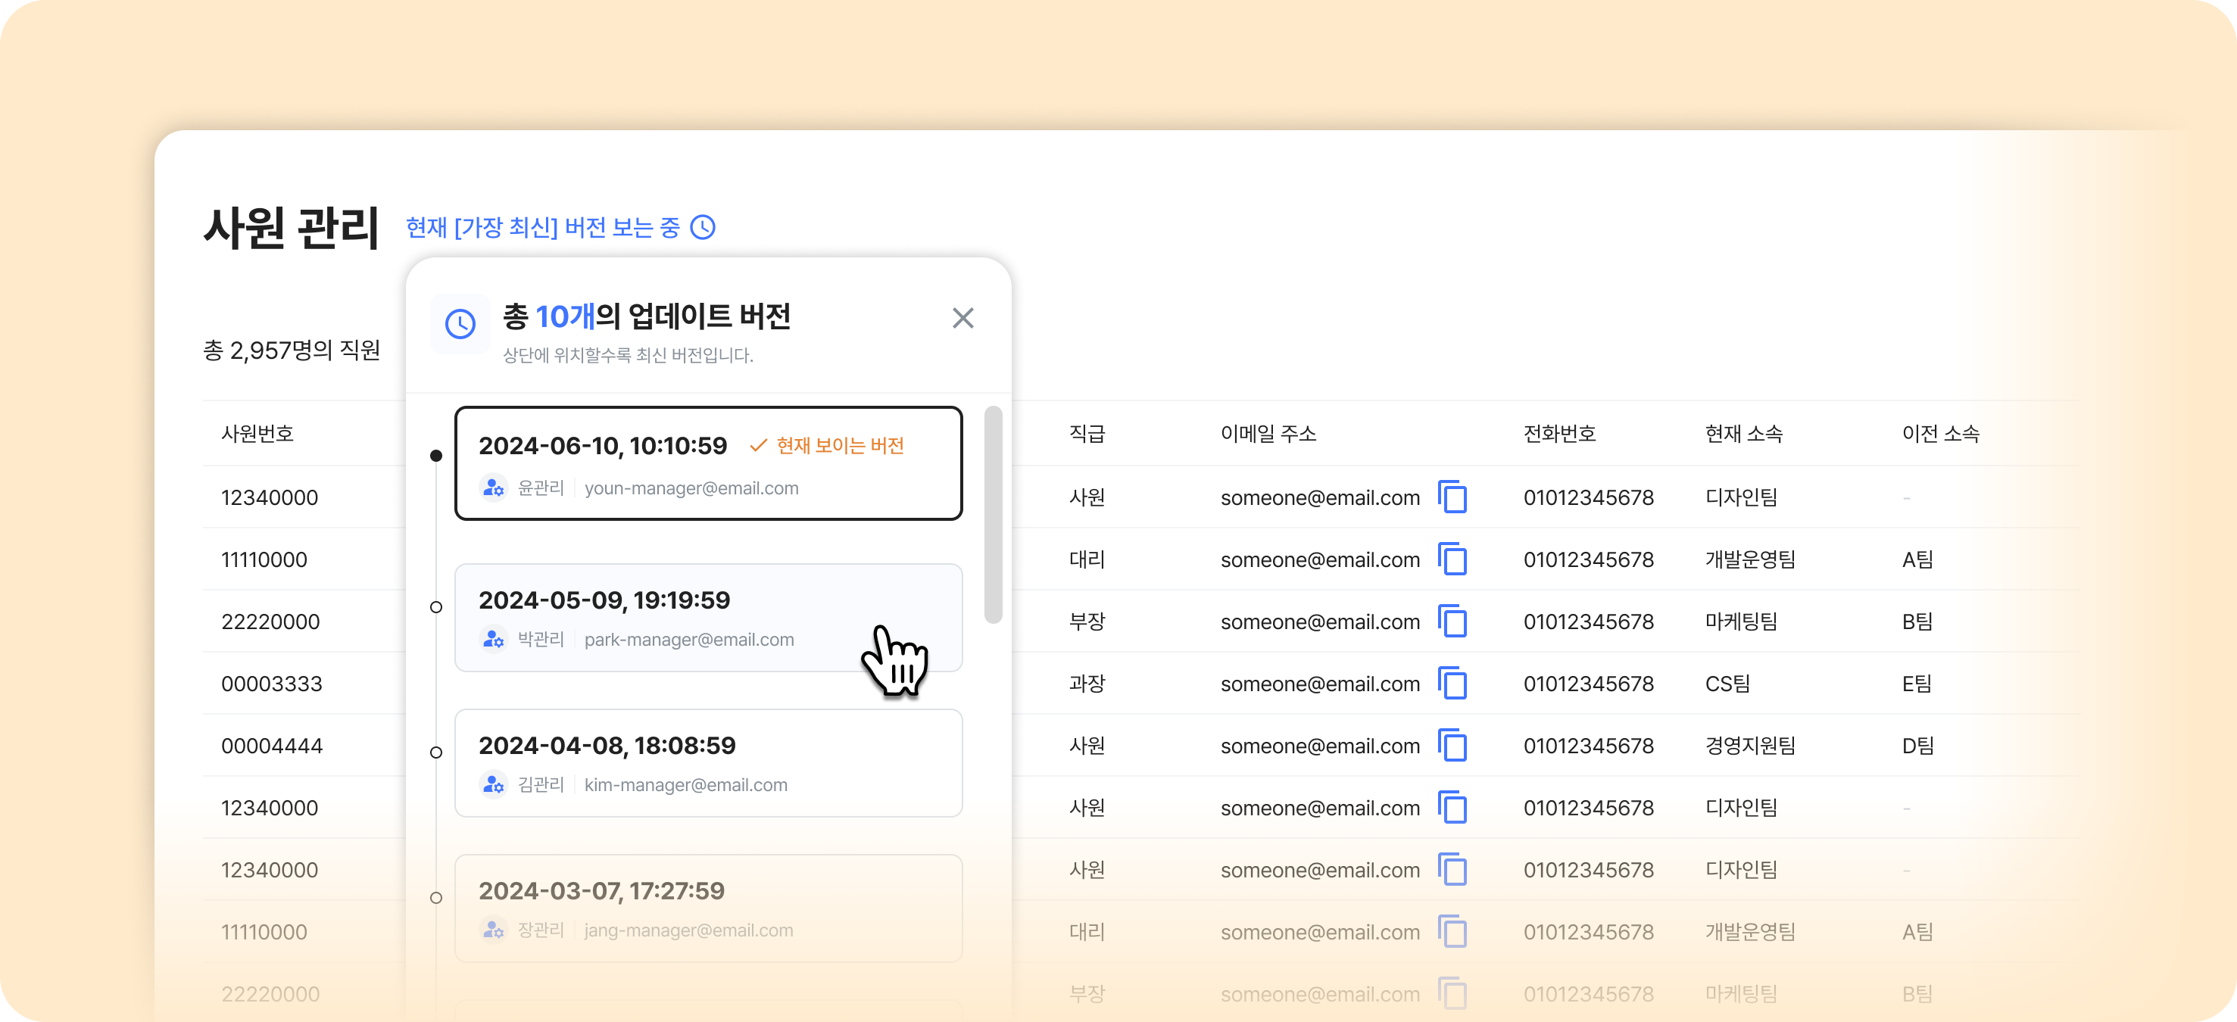2237x1022 pixels.
Task: Open the 2024-03-07, 17:27:59 version
Action: coord(708,908)
